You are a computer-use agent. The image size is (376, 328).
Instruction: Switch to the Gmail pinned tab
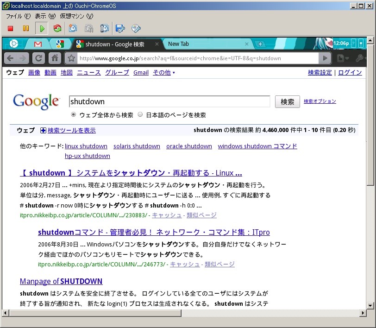coord(38,44)
